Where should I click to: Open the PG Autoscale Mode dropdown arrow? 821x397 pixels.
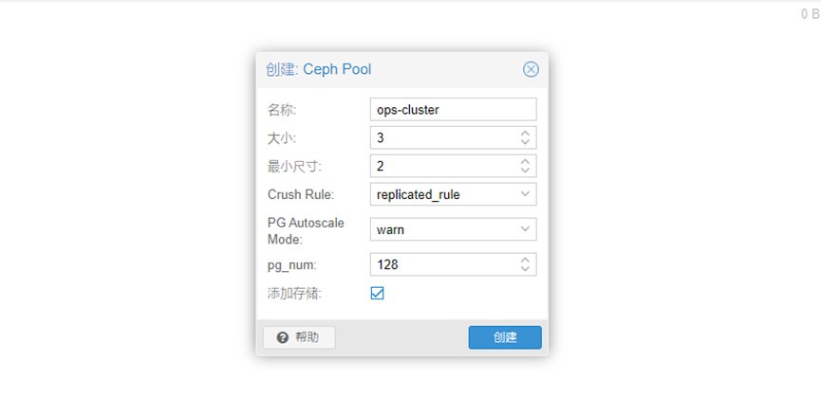point(525,229)
